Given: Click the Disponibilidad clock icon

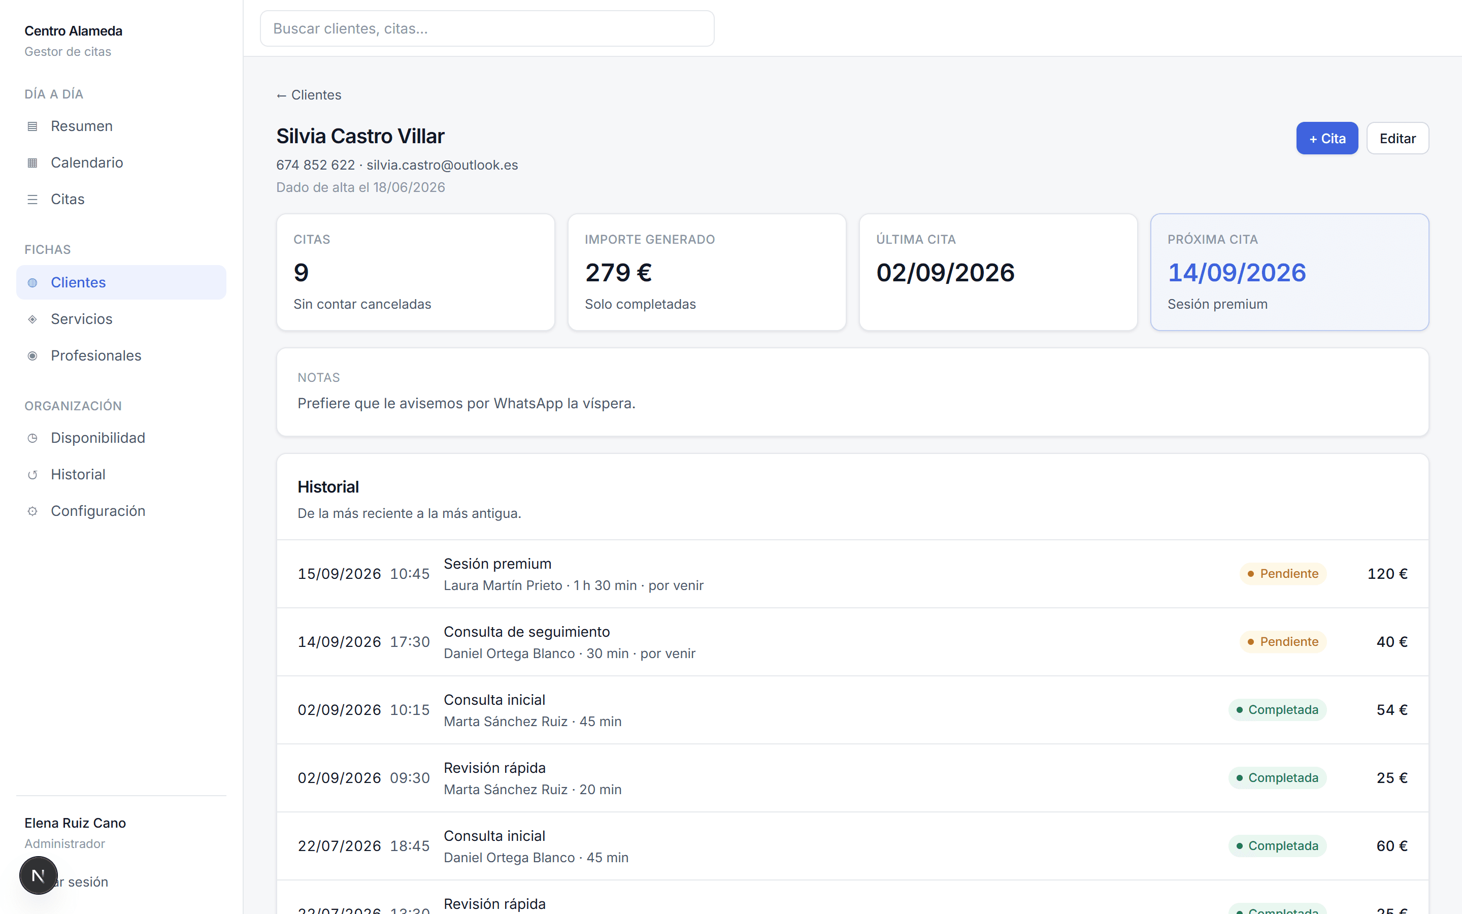Looking at the screenshot, I should (32, 438).
